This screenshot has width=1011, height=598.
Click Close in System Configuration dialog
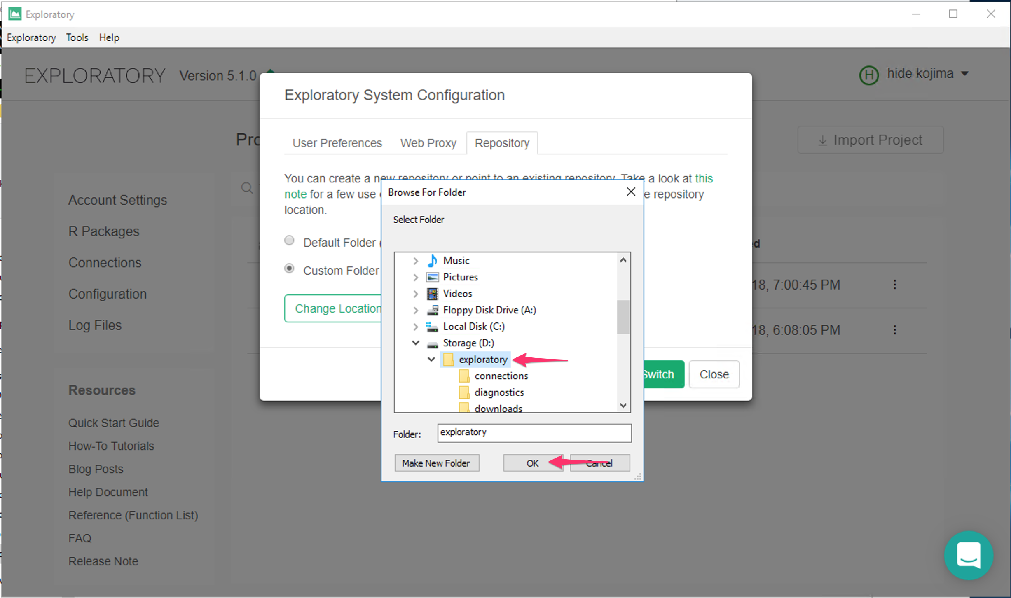714,374
